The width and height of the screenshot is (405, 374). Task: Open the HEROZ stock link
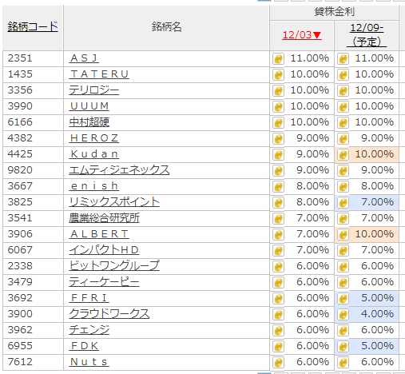point(94,138)
